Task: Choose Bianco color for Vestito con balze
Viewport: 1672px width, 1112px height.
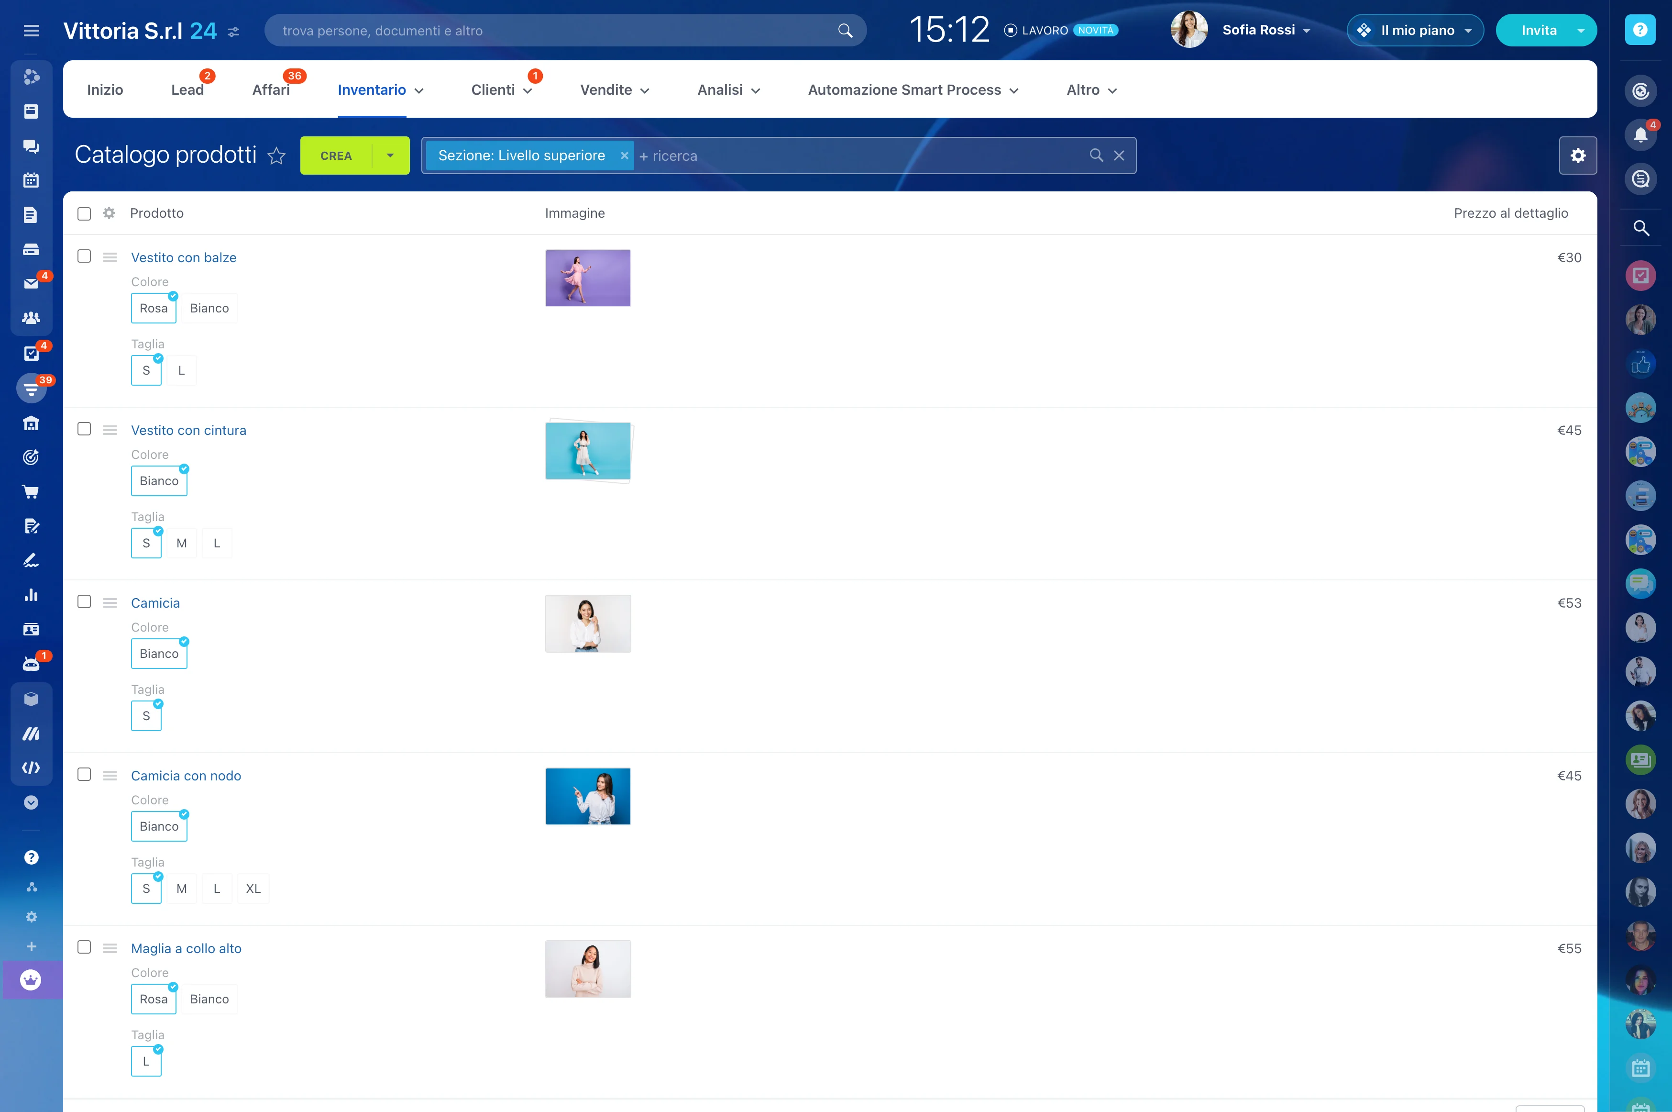Action: 209,309
